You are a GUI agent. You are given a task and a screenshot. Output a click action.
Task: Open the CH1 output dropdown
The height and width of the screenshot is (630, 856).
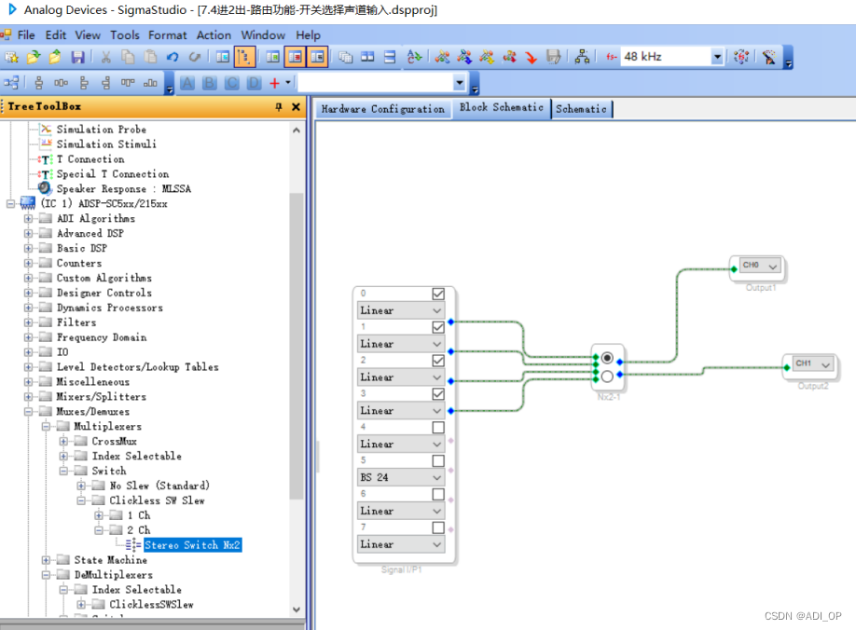[x=813, y=363]
